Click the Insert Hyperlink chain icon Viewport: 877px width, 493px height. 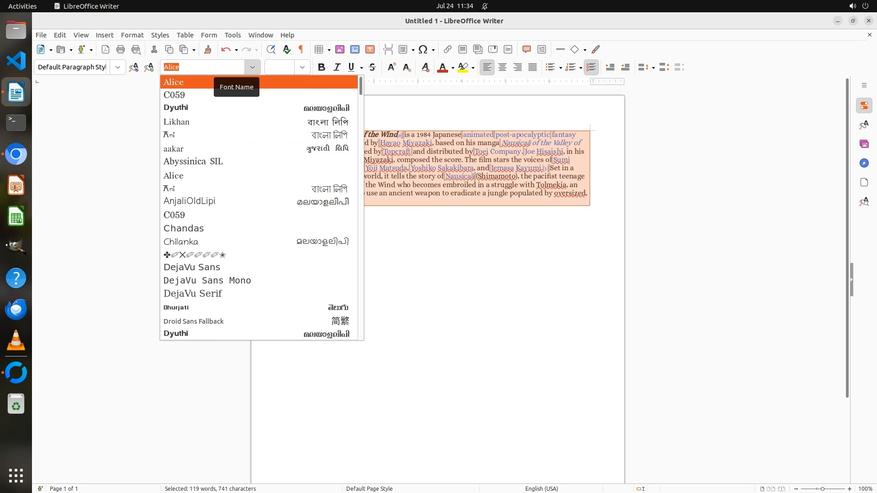[448, 49]
